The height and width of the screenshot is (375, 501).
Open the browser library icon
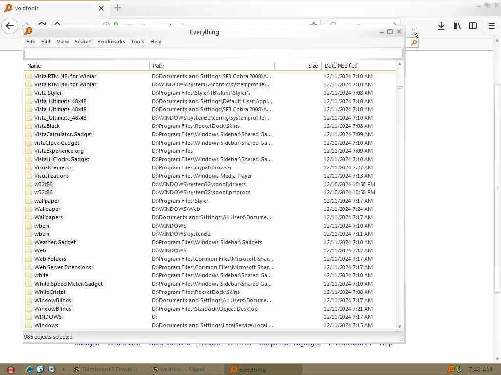(x=457, y=26)
